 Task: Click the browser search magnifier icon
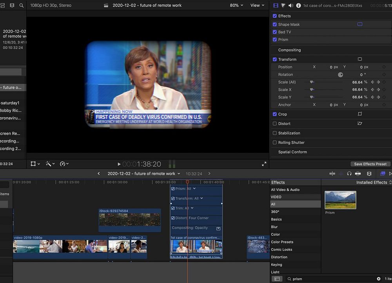[21, 5]
